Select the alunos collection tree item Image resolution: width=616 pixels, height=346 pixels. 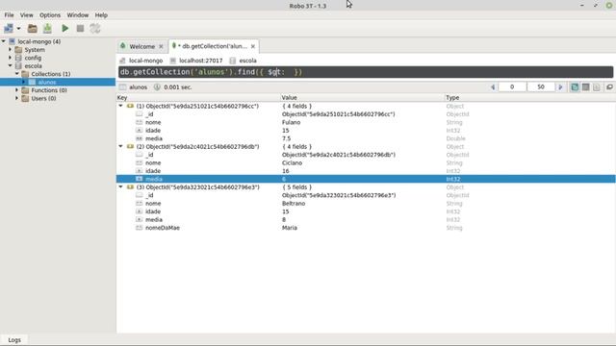click(47, 82)
